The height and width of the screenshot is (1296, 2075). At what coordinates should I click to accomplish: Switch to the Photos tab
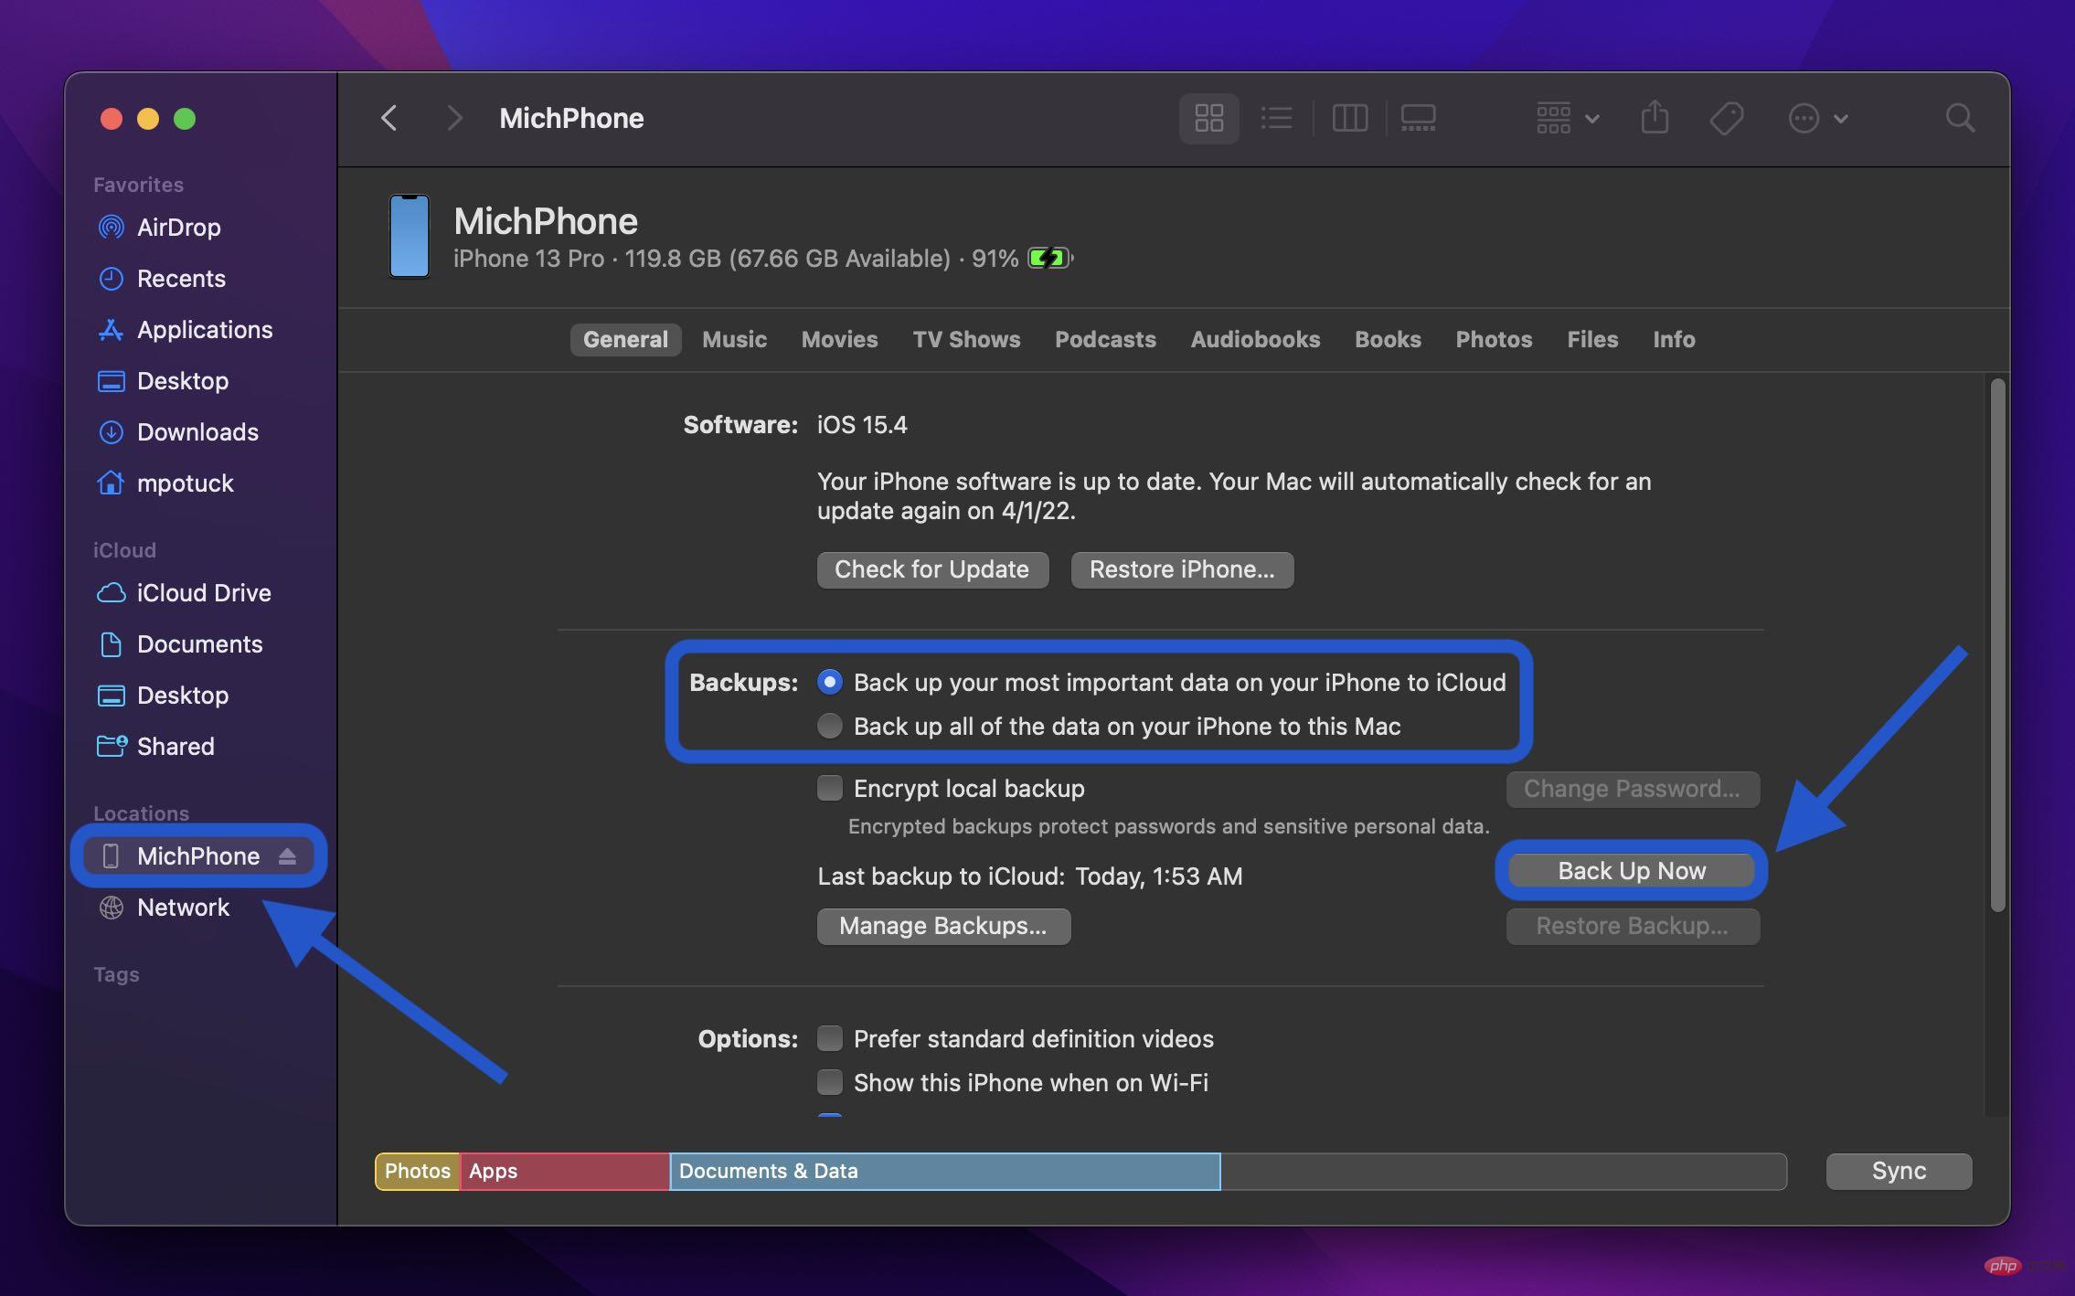[1495, 339]
